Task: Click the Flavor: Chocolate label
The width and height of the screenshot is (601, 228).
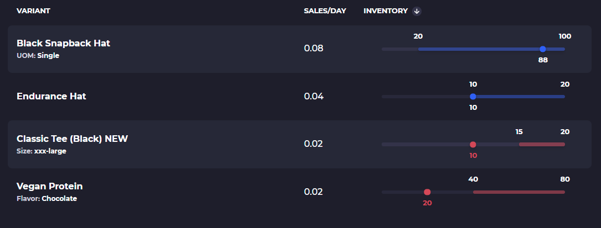Action: point(47,199)
